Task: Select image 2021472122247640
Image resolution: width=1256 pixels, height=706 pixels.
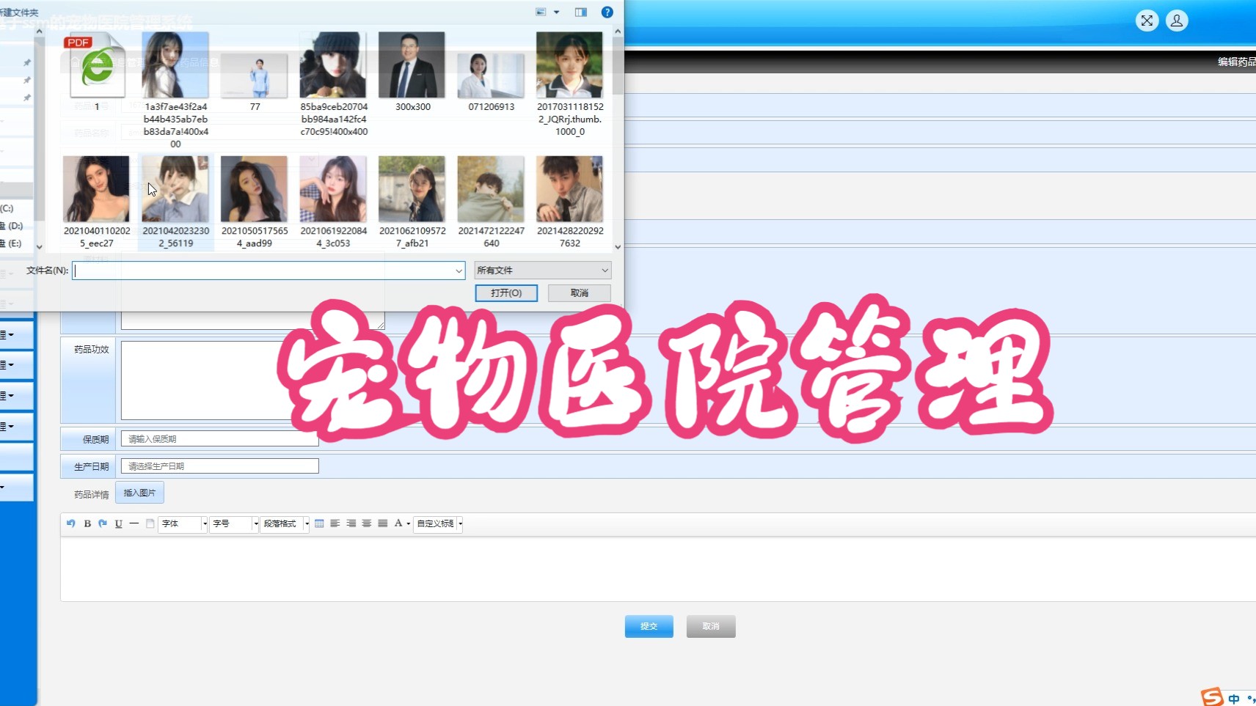Action: 491,202
